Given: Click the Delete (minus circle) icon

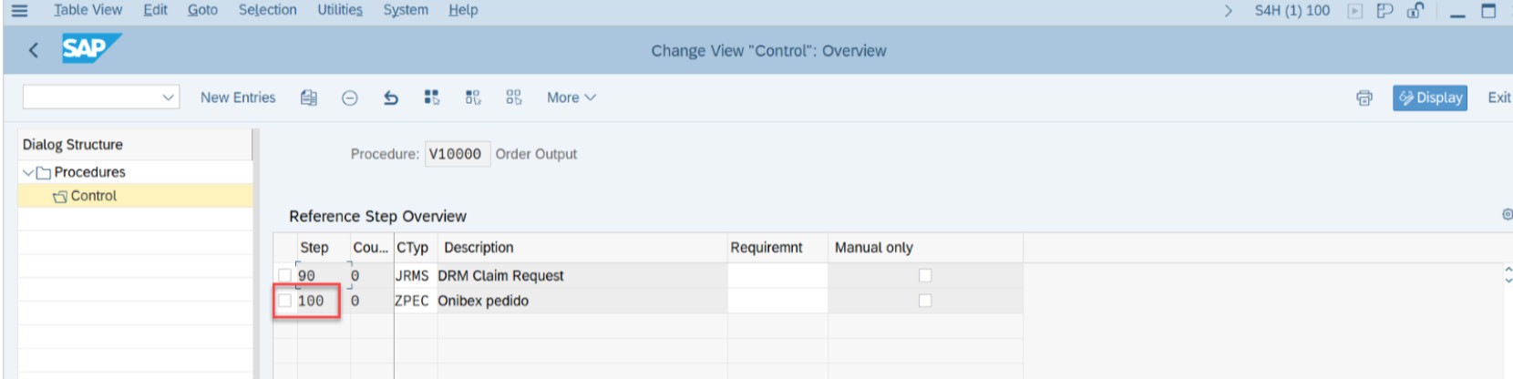Looking at the screenshot, I should pos(350,97).
